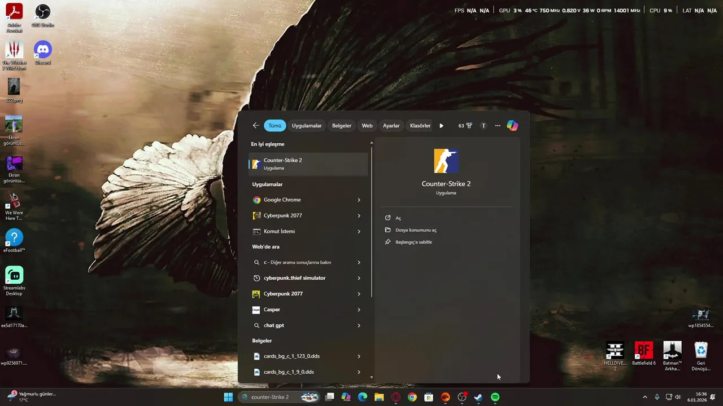Viewport: 723px width, 406px height.
Task: Click the results list vertical scrollbar
Action: click(372, 222)
